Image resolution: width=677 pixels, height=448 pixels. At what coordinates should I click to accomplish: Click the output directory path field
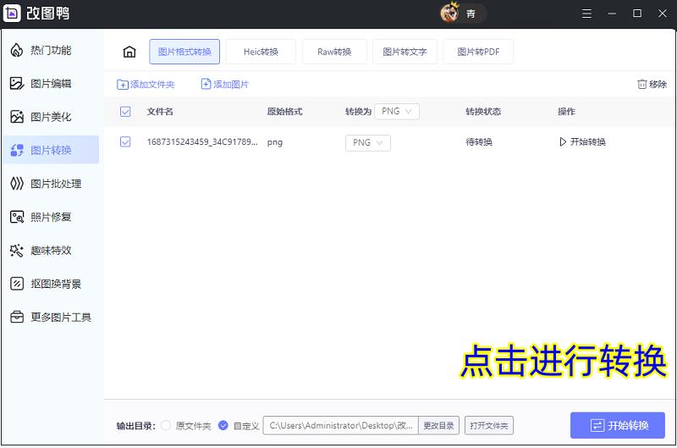pos(341,425)
